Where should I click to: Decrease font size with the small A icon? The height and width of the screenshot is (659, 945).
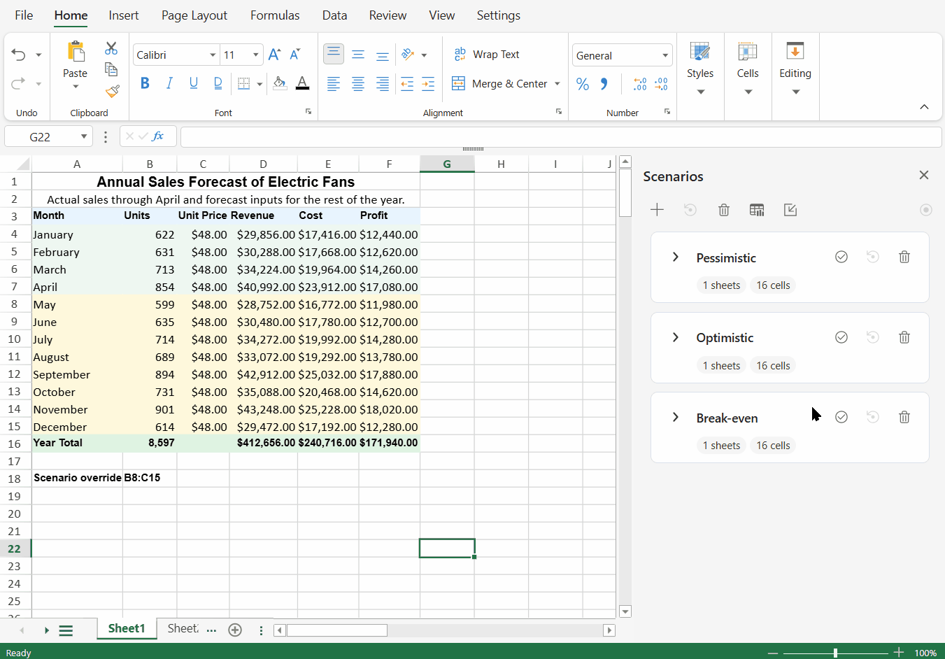click(295, 55)
